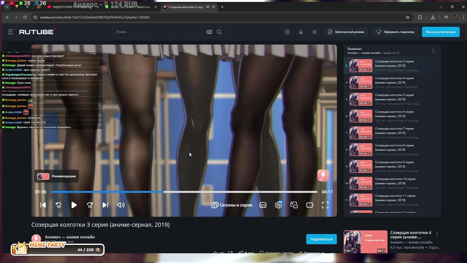Select Созерцая колготки 11 серия in playlist
The width and height of the screenshot is (467, 263).
(x=392, y=200)
